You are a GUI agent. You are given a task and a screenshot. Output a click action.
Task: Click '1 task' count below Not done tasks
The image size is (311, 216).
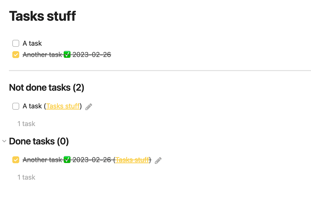click(26, 124)
